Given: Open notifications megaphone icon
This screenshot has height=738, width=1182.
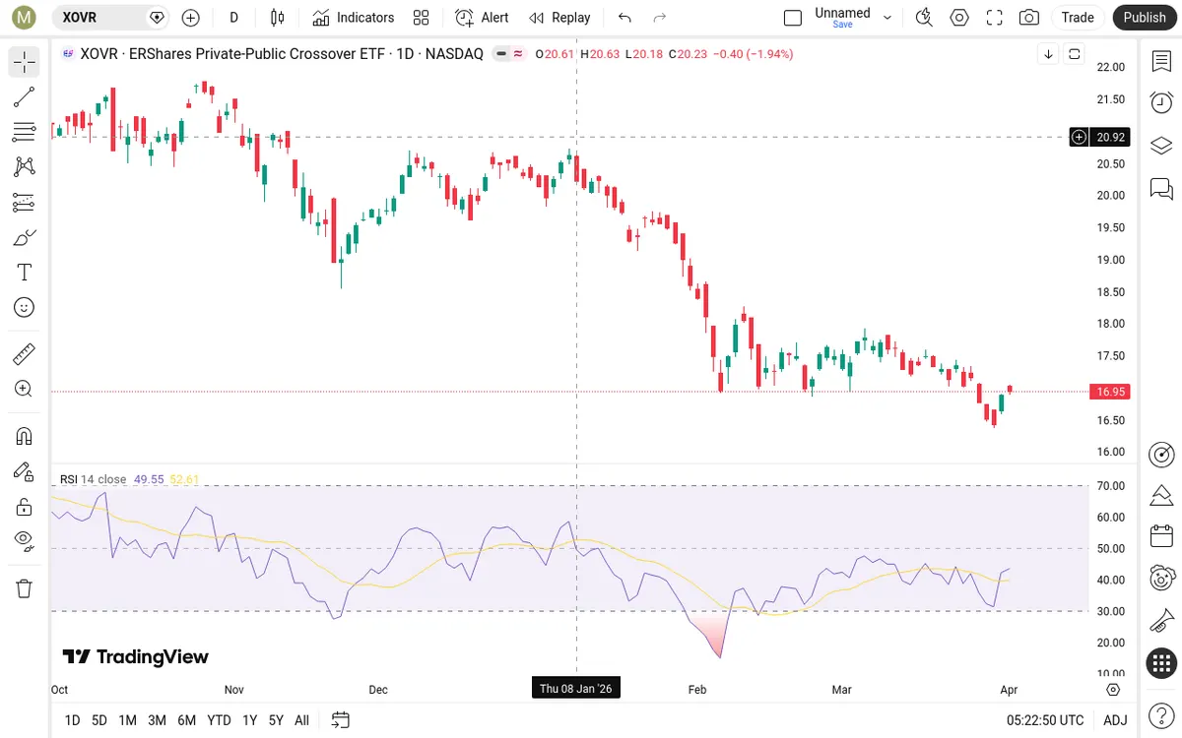Looking at the screenshot, I should 1161,621.
